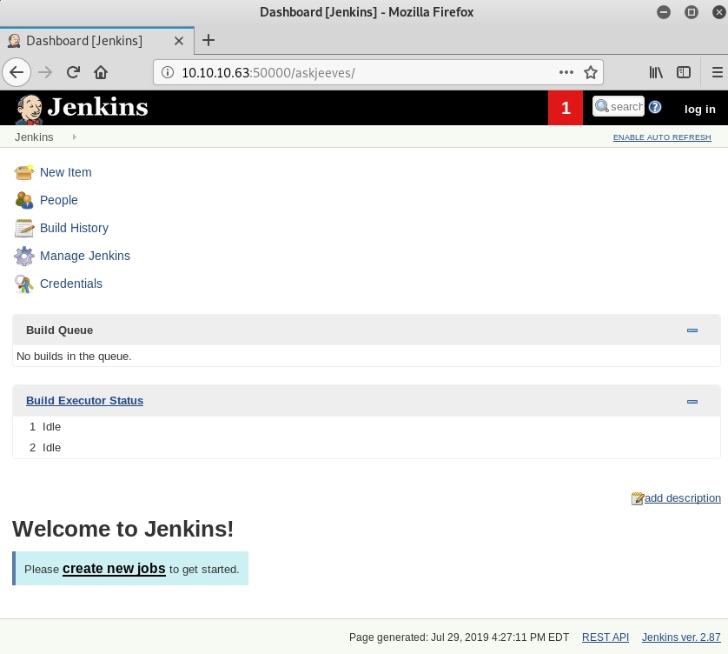Click the create new jobs link
728x654 pixels.
tap(114, 569)
